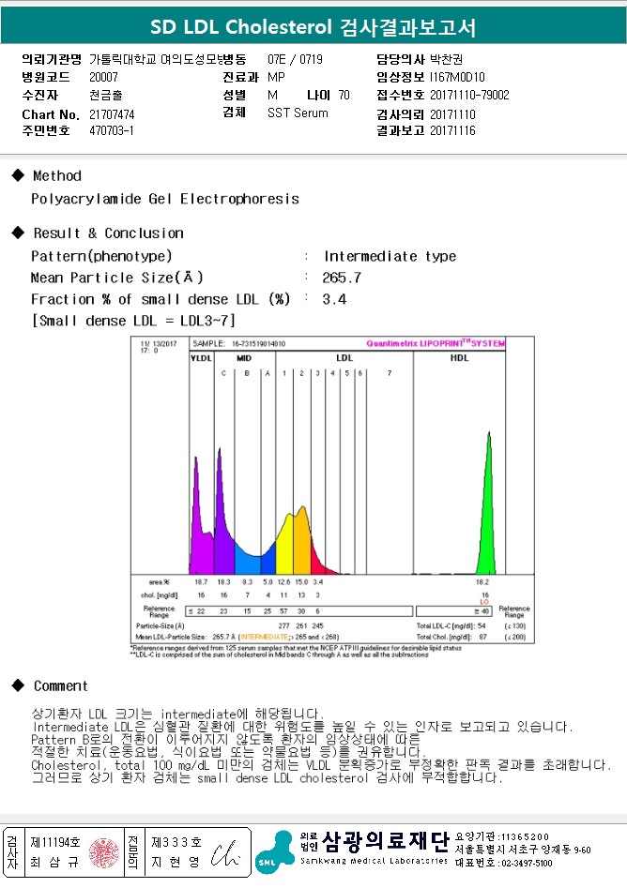Click the handwritten signature next to 지 현 영

(x=225, y=853)
